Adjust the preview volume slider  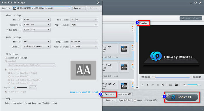pyautogui.click(x=194, y=85)
